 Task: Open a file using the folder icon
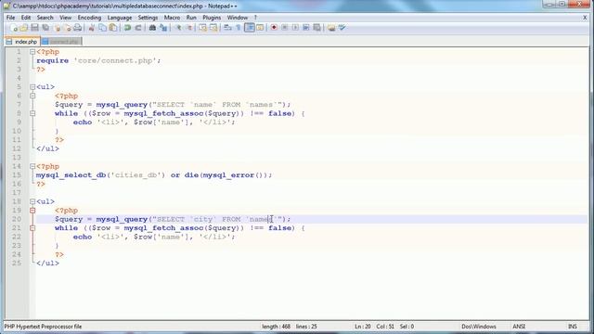(24, 28)
